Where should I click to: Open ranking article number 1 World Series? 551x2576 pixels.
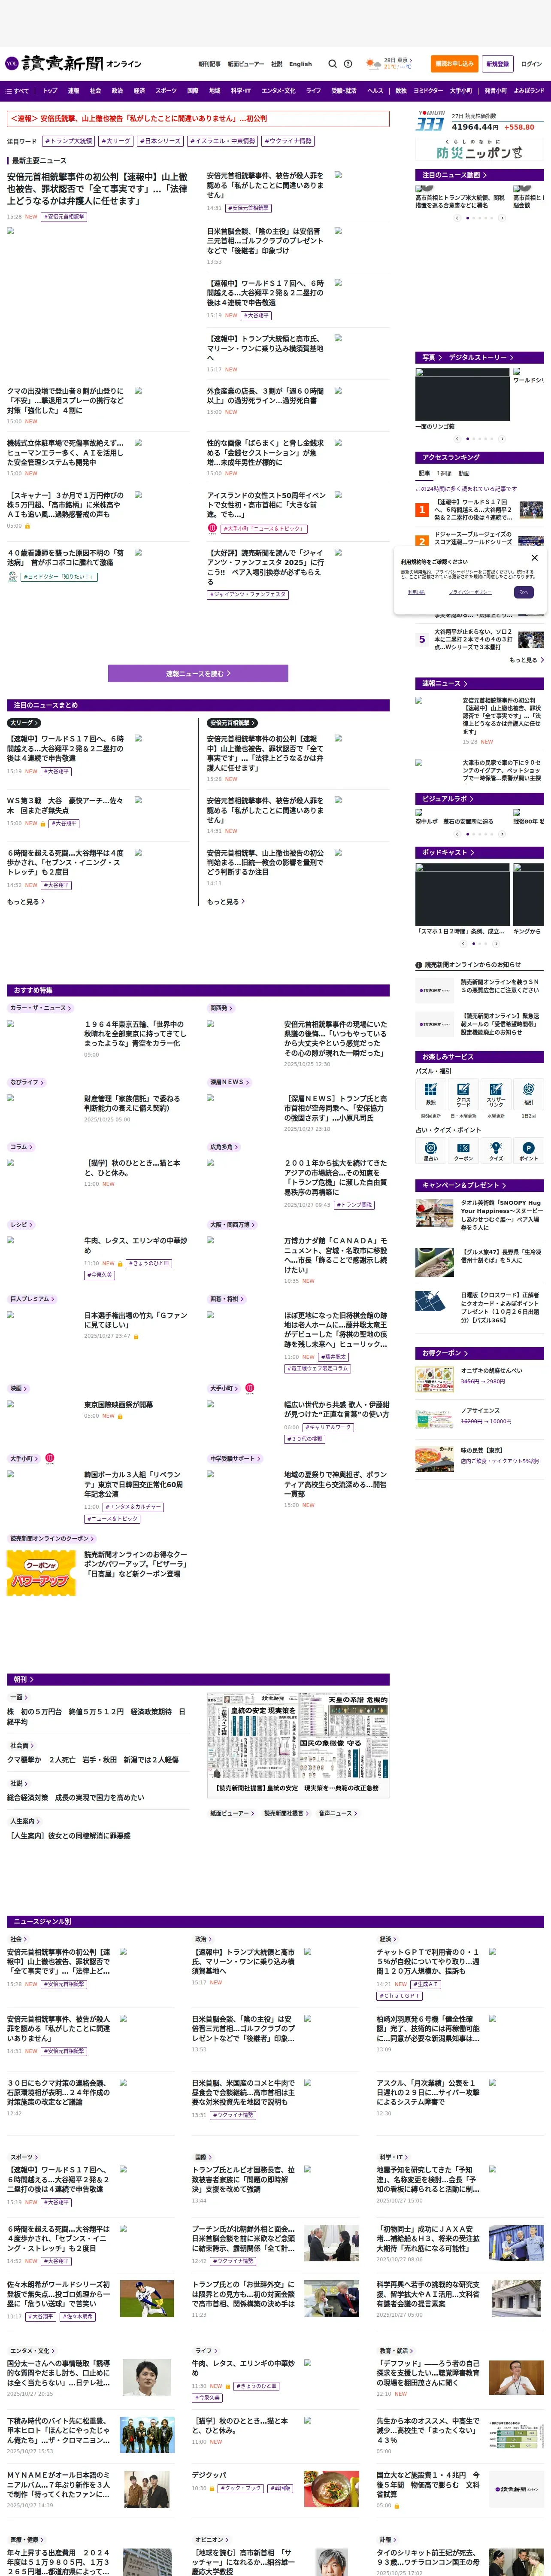[480, 510]
